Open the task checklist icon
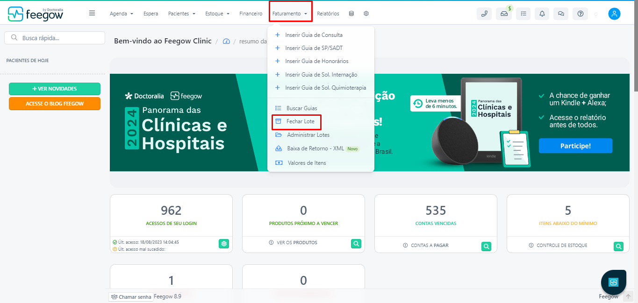Screen dimensions: 638x303 click(x=523, y=14)
